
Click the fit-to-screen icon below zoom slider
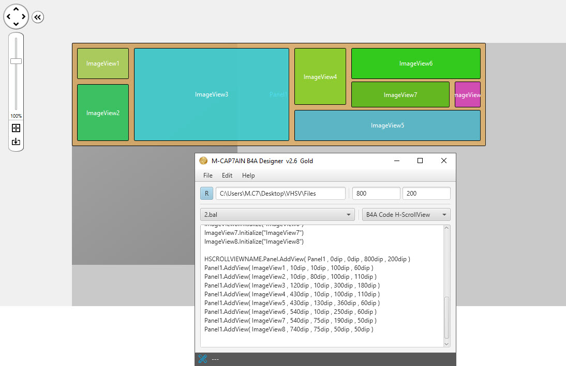(x=16, y=128)
